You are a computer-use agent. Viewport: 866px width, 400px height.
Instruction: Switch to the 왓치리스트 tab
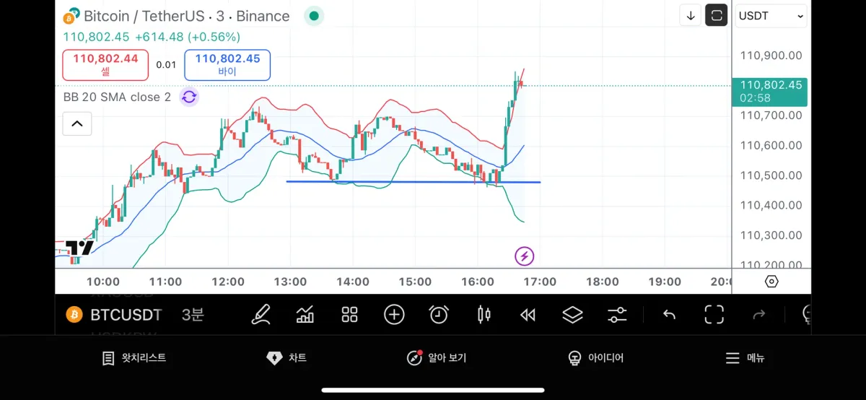(135, 358)
